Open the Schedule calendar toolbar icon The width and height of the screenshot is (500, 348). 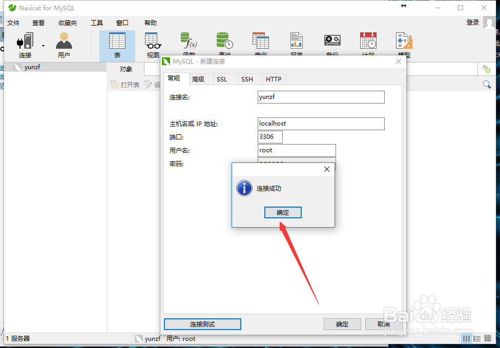click(x=368, y=40)
